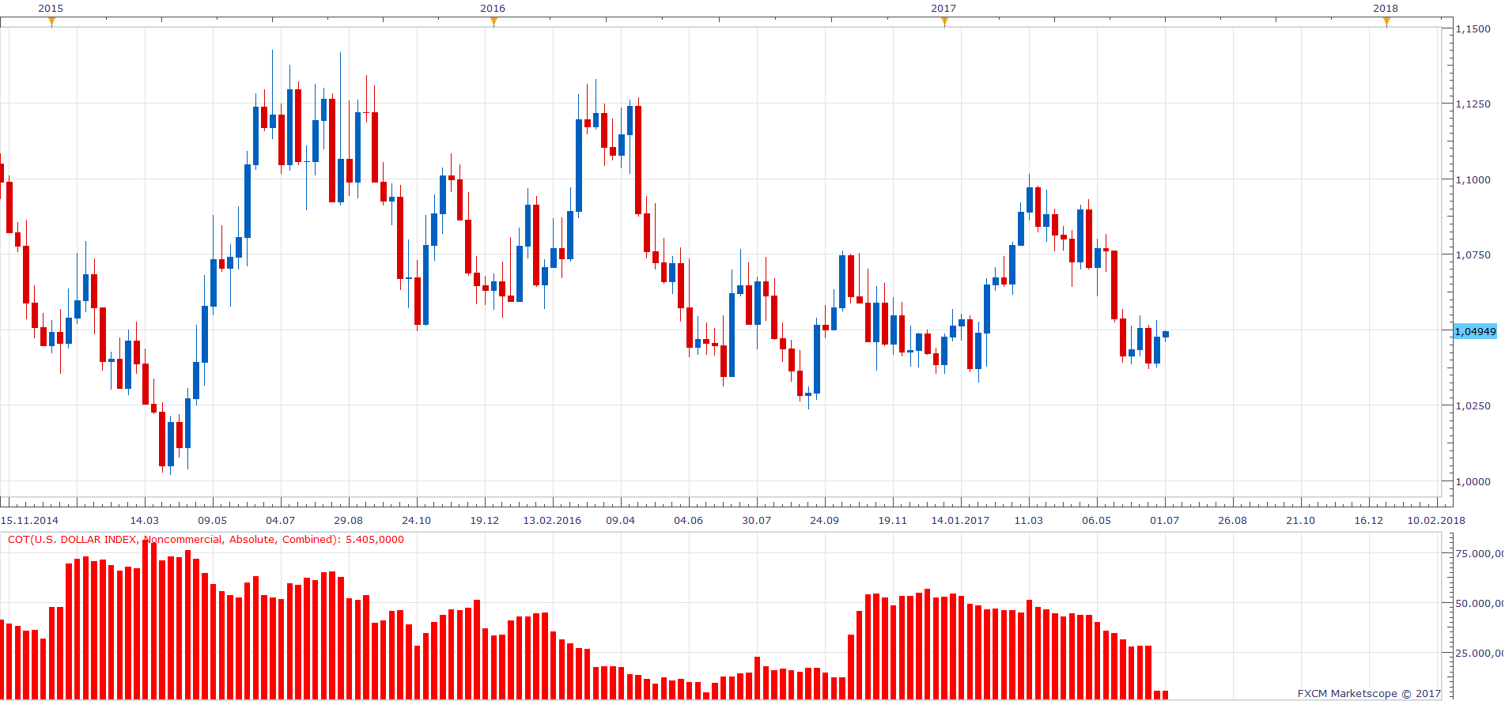Click the 2015 year label on top axis
Image resolution: width=1505 pixels, height=701 pixels.
pos(51,8)
